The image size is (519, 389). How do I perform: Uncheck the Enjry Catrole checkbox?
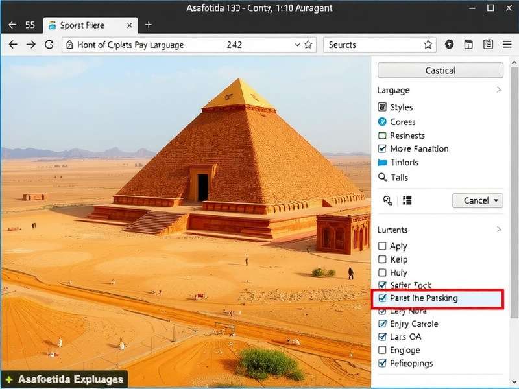(382, 324)
